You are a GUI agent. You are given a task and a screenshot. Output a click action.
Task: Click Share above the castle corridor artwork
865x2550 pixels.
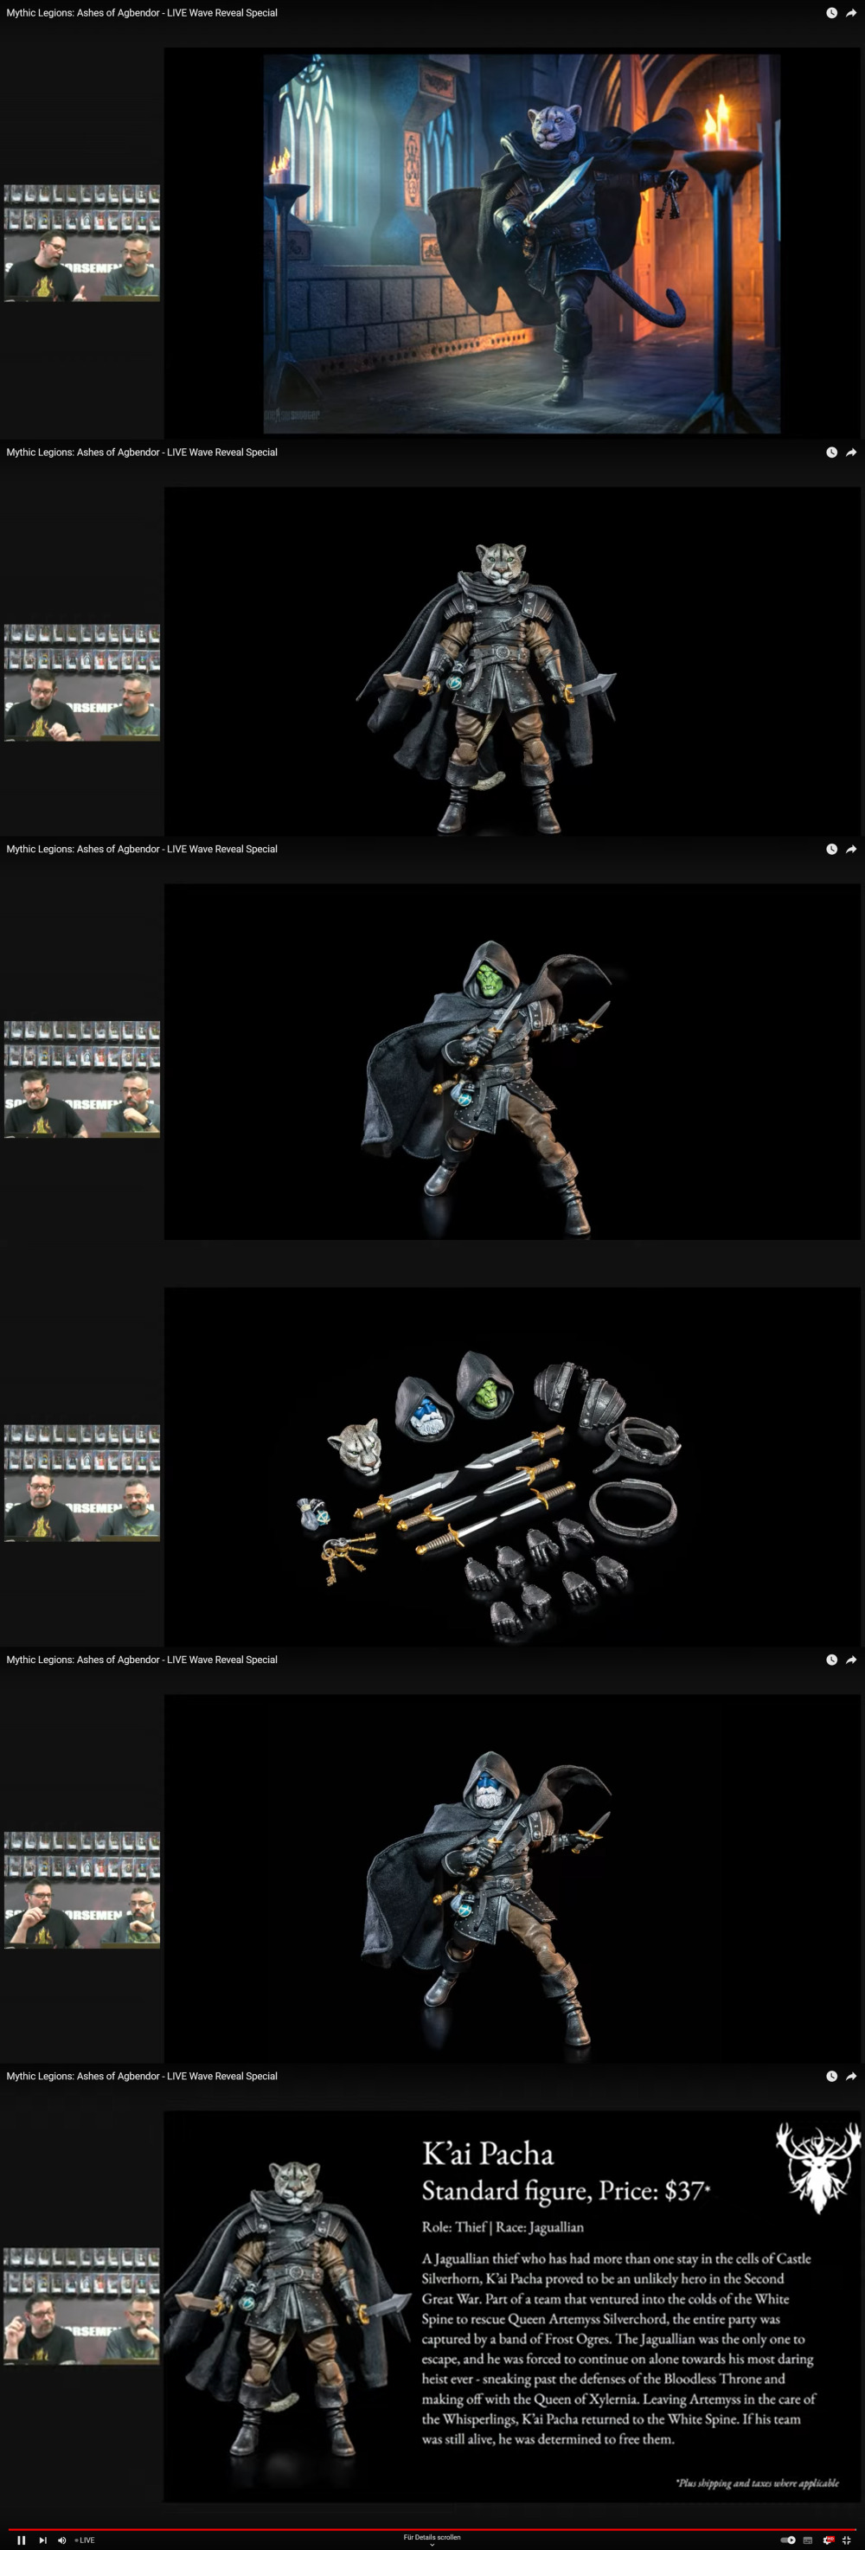click(x=851, y=13)
